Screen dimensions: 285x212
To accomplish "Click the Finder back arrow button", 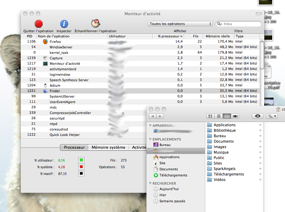I will tap(153, 116).
